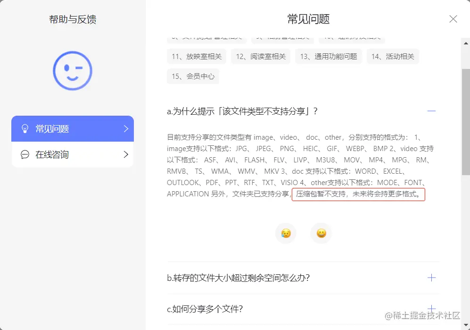Expand question b about exceeding remaining space
Image resolution: width=470 pixels, height=330 pixels.
click(x=431, y=278)
